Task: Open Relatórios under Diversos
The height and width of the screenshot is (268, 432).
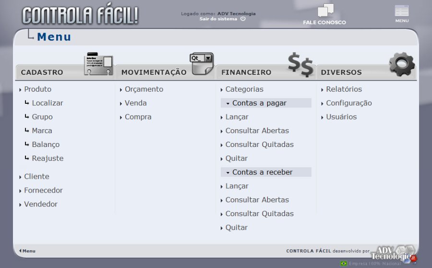Action: tap(344, 89)
